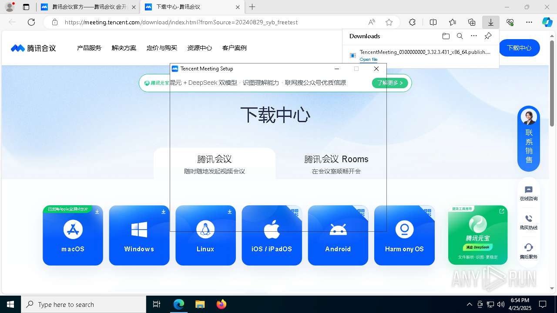Add this page to favorites star
Image resolution: width=557 pixels, height=313 pixels.
389,22
